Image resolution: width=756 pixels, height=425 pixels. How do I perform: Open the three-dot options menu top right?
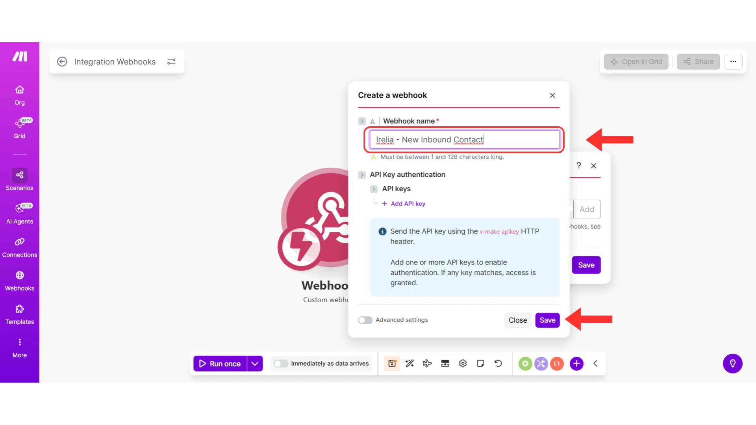(x=733, y=61)
